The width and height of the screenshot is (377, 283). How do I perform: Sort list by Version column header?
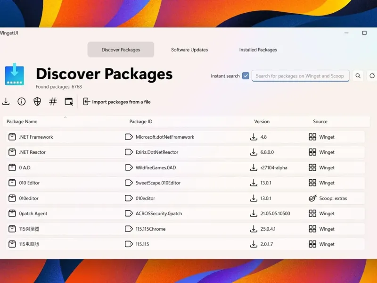coord(262,122)
